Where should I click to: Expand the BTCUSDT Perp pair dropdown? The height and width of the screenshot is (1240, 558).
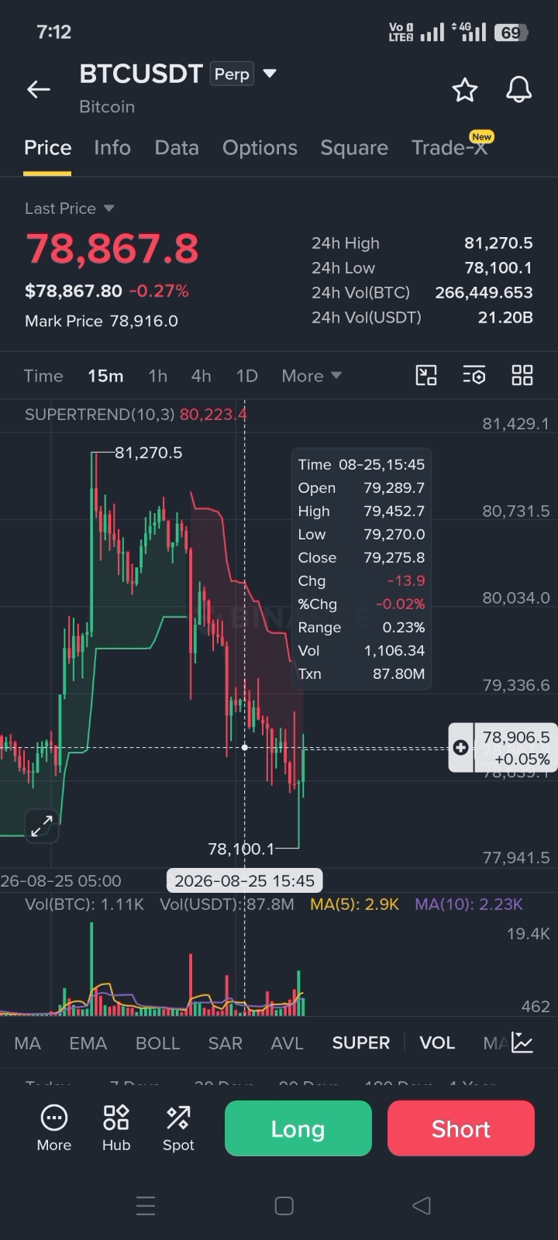click(x=270, y=74)
